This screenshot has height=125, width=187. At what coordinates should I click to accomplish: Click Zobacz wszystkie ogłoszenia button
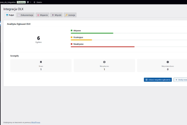tap(158, 80)
